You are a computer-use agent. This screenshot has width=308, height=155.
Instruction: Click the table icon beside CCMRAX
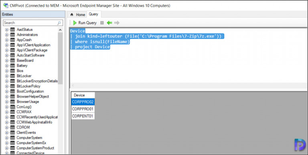[12, 112]
